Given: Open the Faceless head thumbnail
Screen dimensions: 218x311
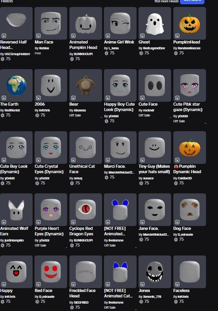Looking at the screenshot, I should tap(189, 272).
